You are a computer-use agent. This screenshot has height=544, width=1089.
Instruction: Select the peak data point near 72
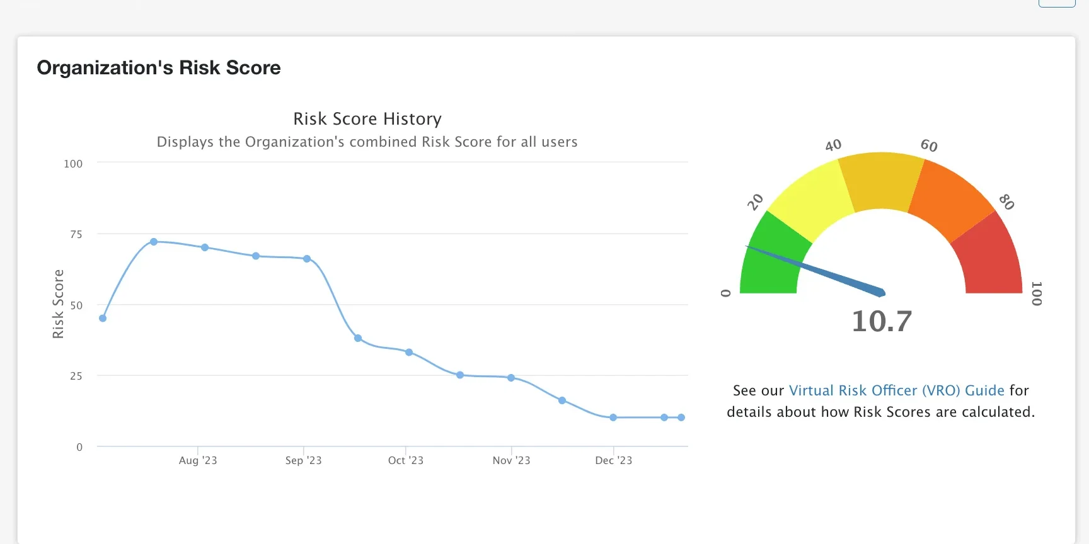(x=154, y=242)
